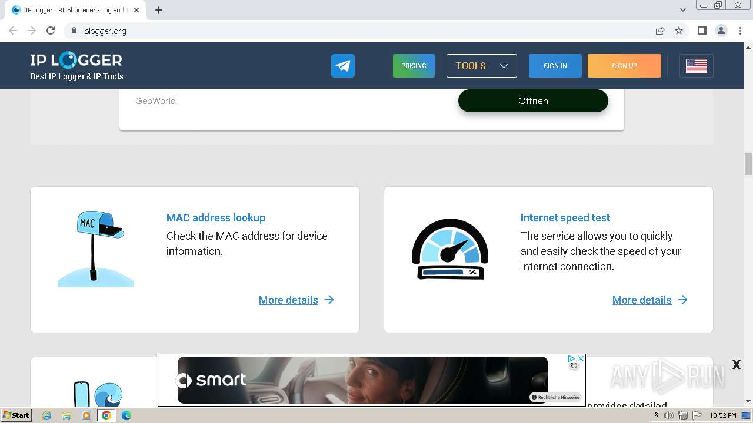Screen dimensions: 753x423
Task: Open File Explorer from taskbar
Action: [x=66, y=415]
